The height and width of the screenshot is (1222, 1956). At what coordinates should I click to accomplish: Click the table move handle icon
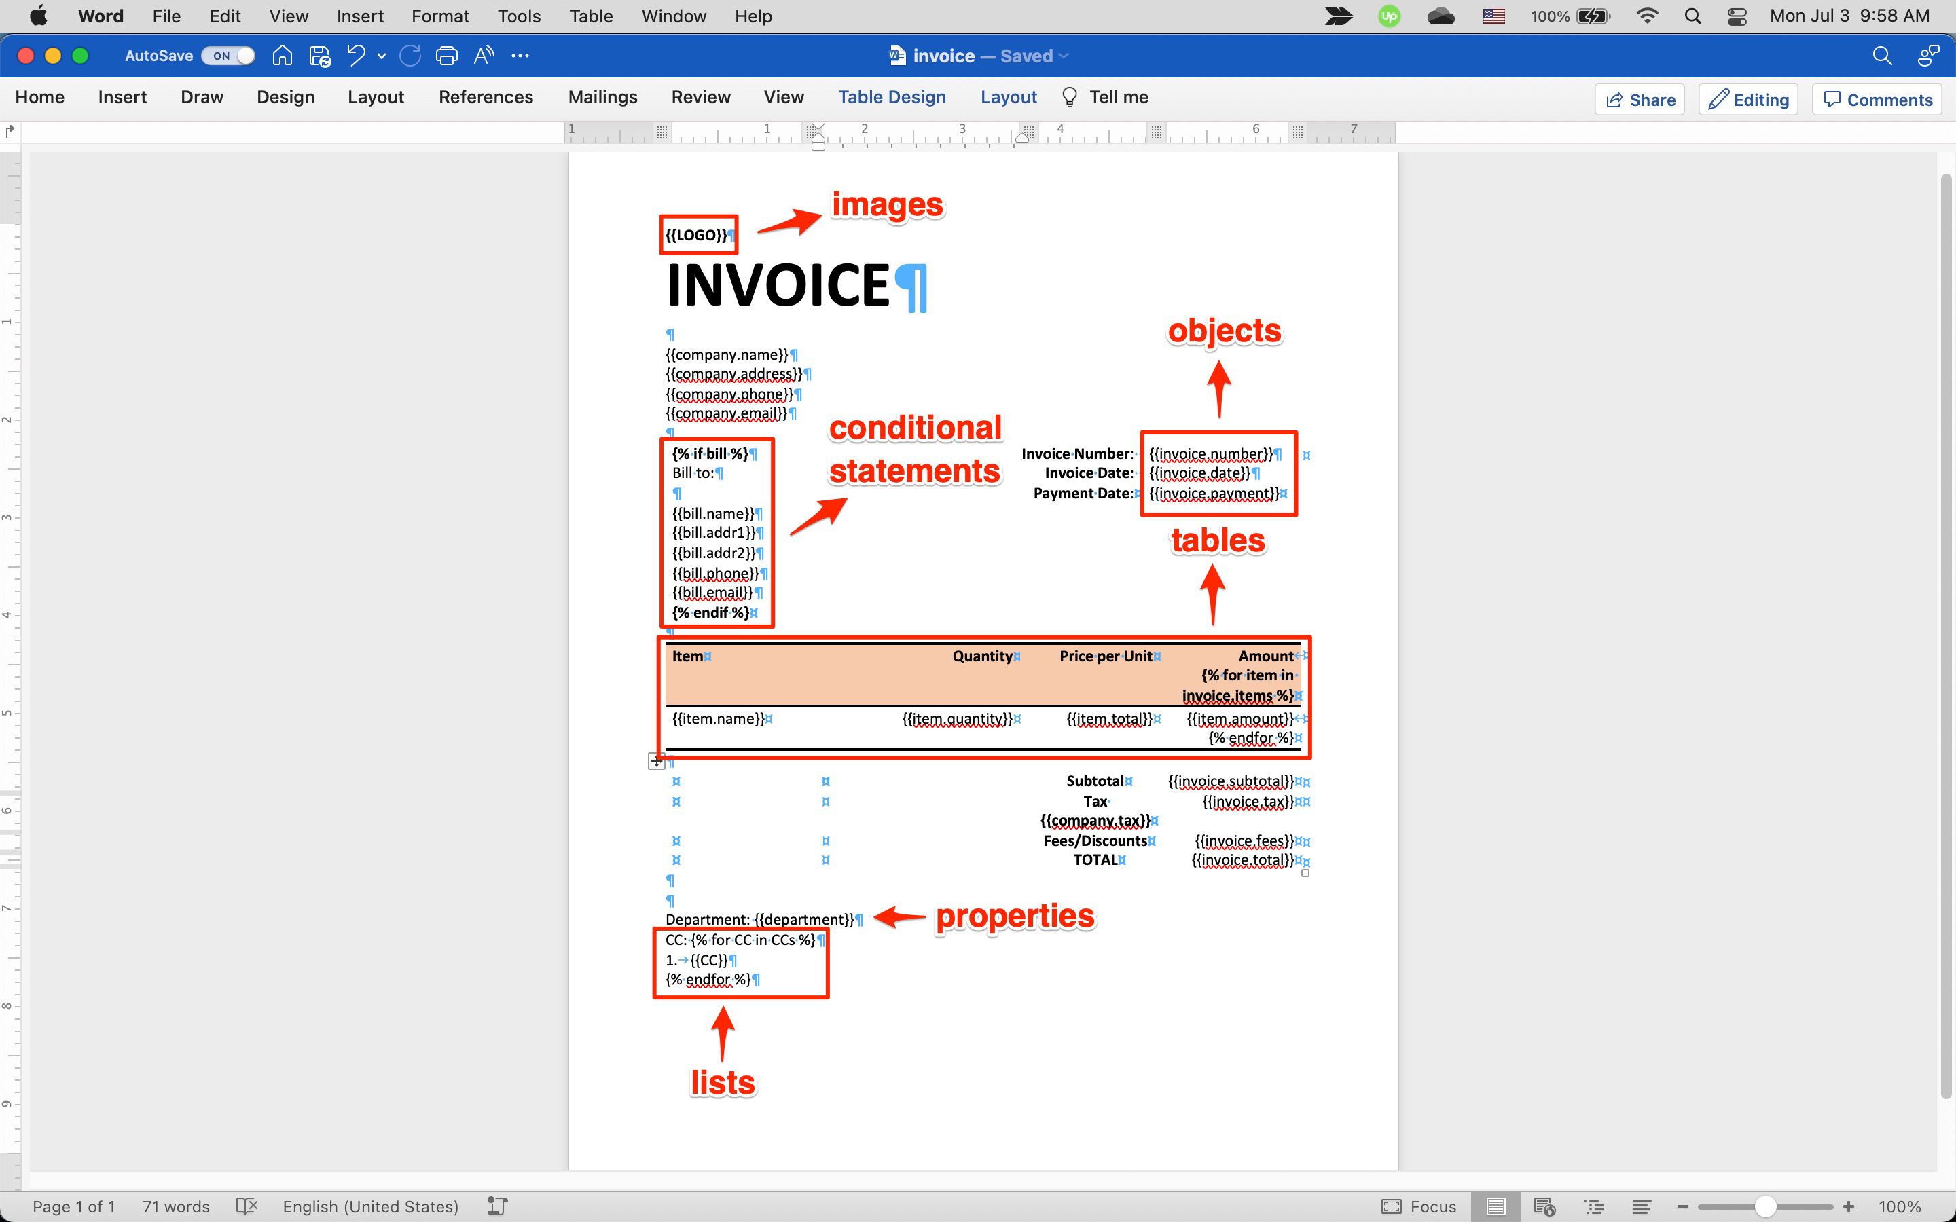click(656, 761)
